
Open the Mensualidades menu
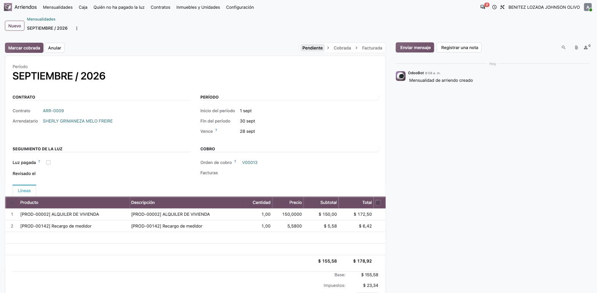click(58, 7)
